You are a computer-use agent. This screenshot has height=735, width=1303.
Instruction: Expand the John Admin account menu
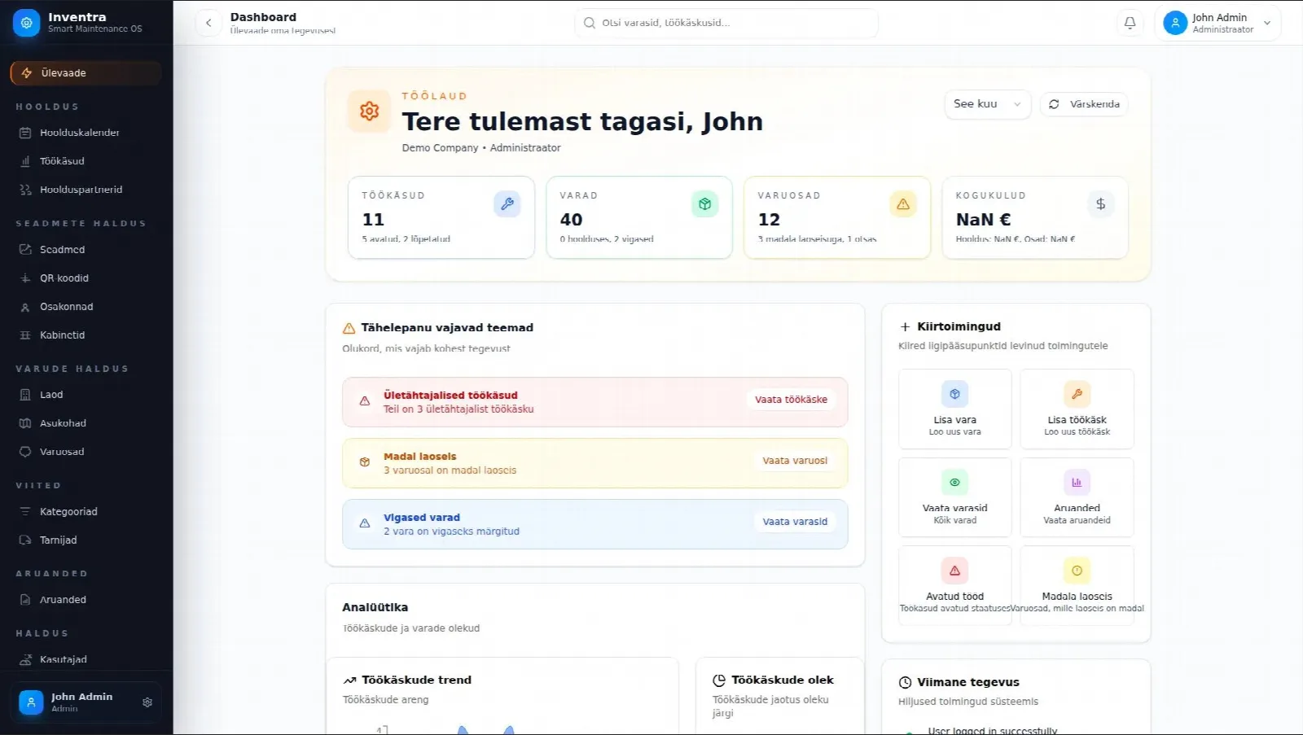[x=1217, y=23]
